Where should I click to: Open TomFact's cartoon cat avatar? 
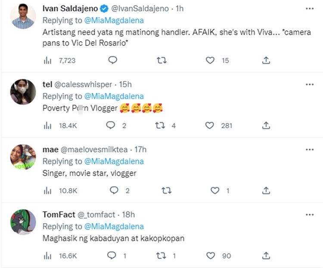pos(23,222)
